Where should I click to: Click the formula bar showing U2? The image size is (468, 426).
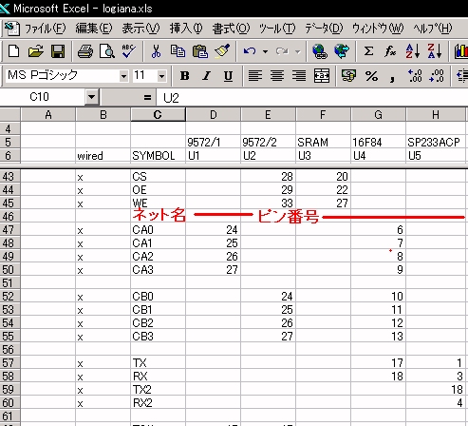tap(311, 98)
